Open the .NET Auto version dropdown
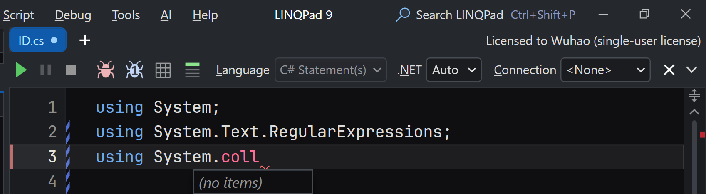Screen dimensions: 706x194 pos(454,70)
